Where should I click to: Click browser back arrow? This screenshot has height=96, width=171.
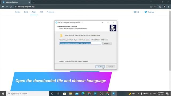click(3, 7)
